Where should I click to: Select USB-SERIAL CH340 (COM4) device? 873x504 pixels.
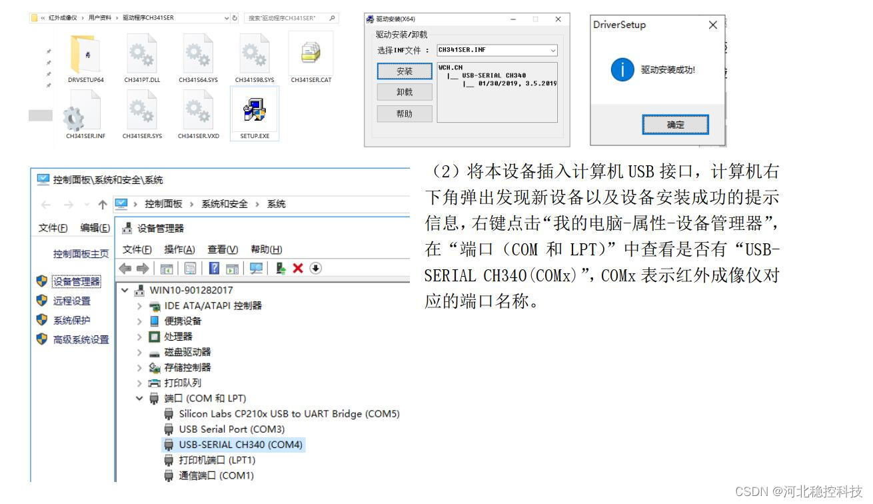click(233, 445)
